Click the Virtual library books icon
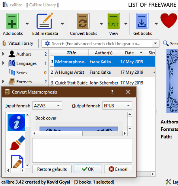Image resolution: width=178 pixels, height=186 pixels. tap(4, 43)
